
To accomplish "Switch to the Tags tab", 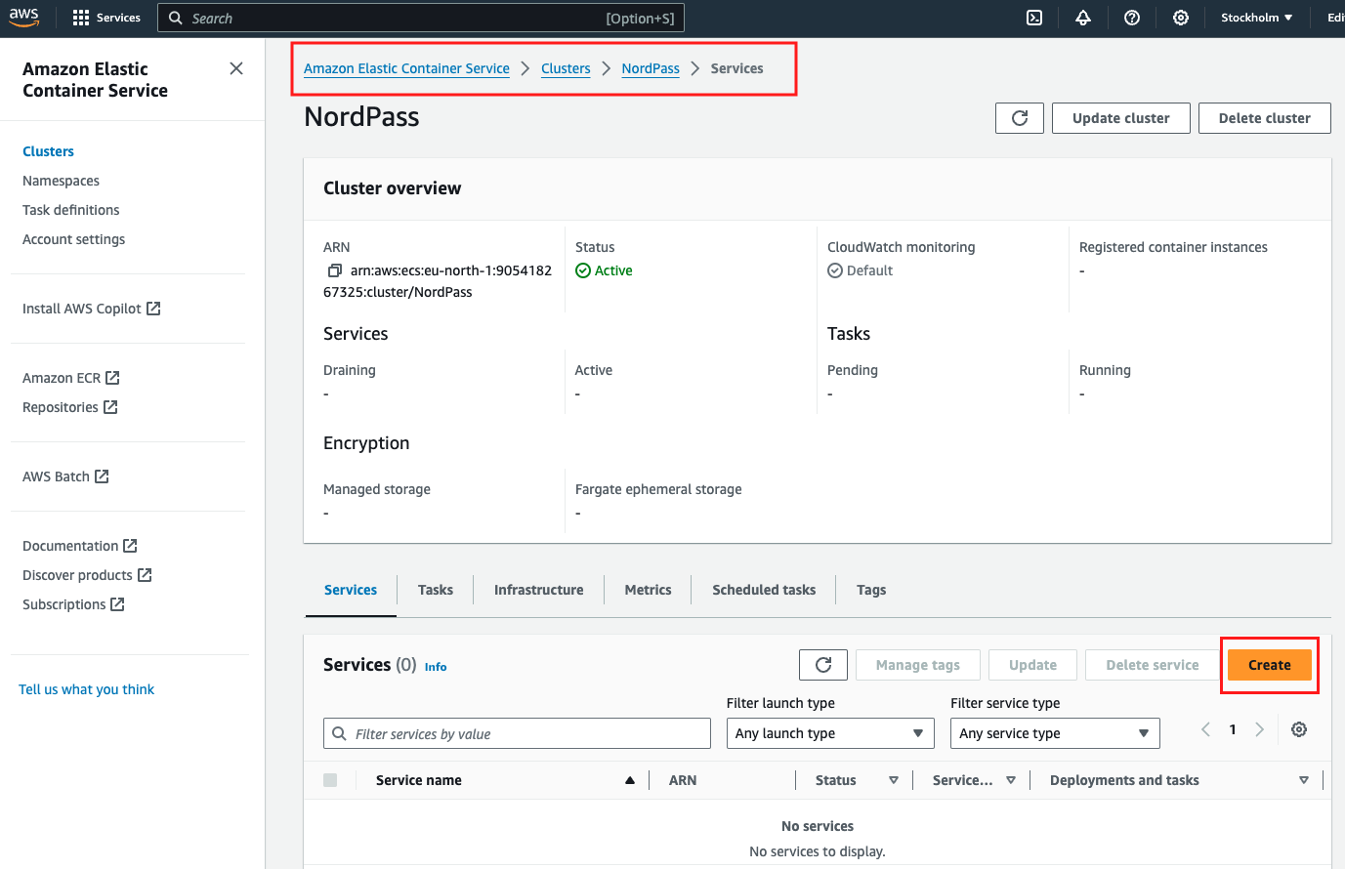I will pyautogui.click(x=871, y=590).
